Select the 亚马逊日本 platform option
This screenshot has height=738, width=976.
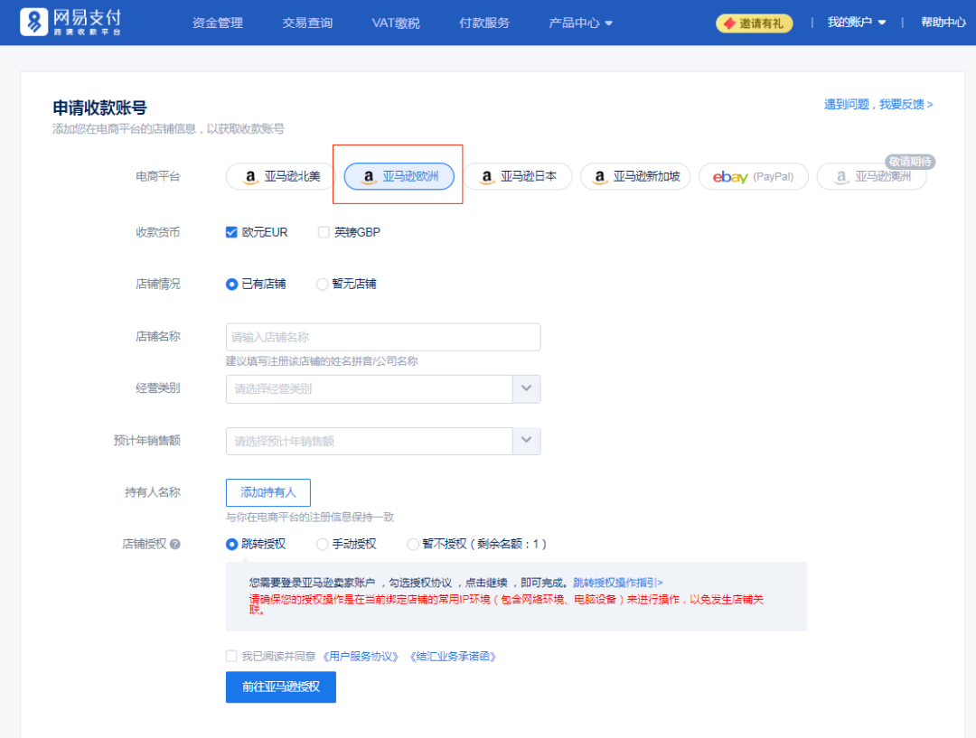tap(518, 176)
